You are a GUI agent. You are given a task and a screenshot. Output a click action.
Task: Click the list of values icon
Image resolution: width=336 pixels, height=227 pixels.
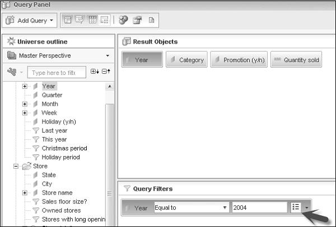coord(296,207)
